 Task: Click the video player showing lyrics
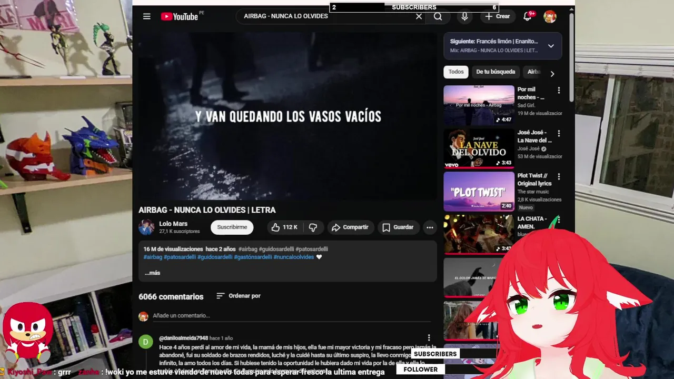288,116
